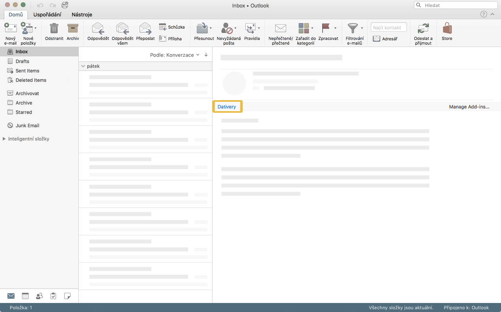Reply using the Odpovědět icon
This screenshot has height=312, width=501.
(x=98, y=29)
